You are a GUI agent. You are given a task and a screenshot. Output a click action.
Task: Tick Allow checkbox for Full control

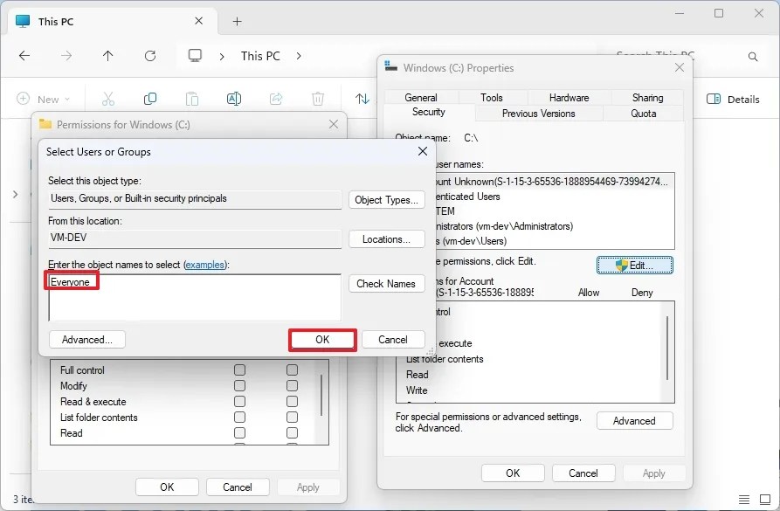[x=240, y=369]
